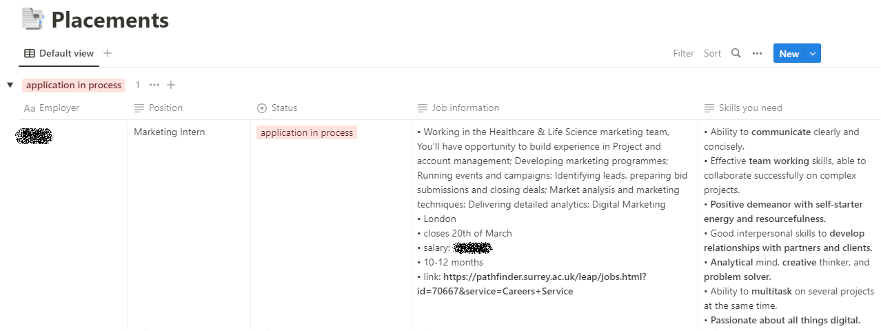
Task: Open group options three-dot menu
Action: 154,85
